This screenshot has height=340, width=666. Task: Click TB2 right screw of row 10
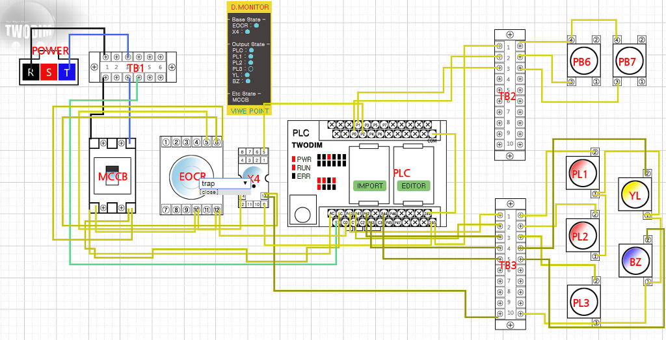click(520, 144)
